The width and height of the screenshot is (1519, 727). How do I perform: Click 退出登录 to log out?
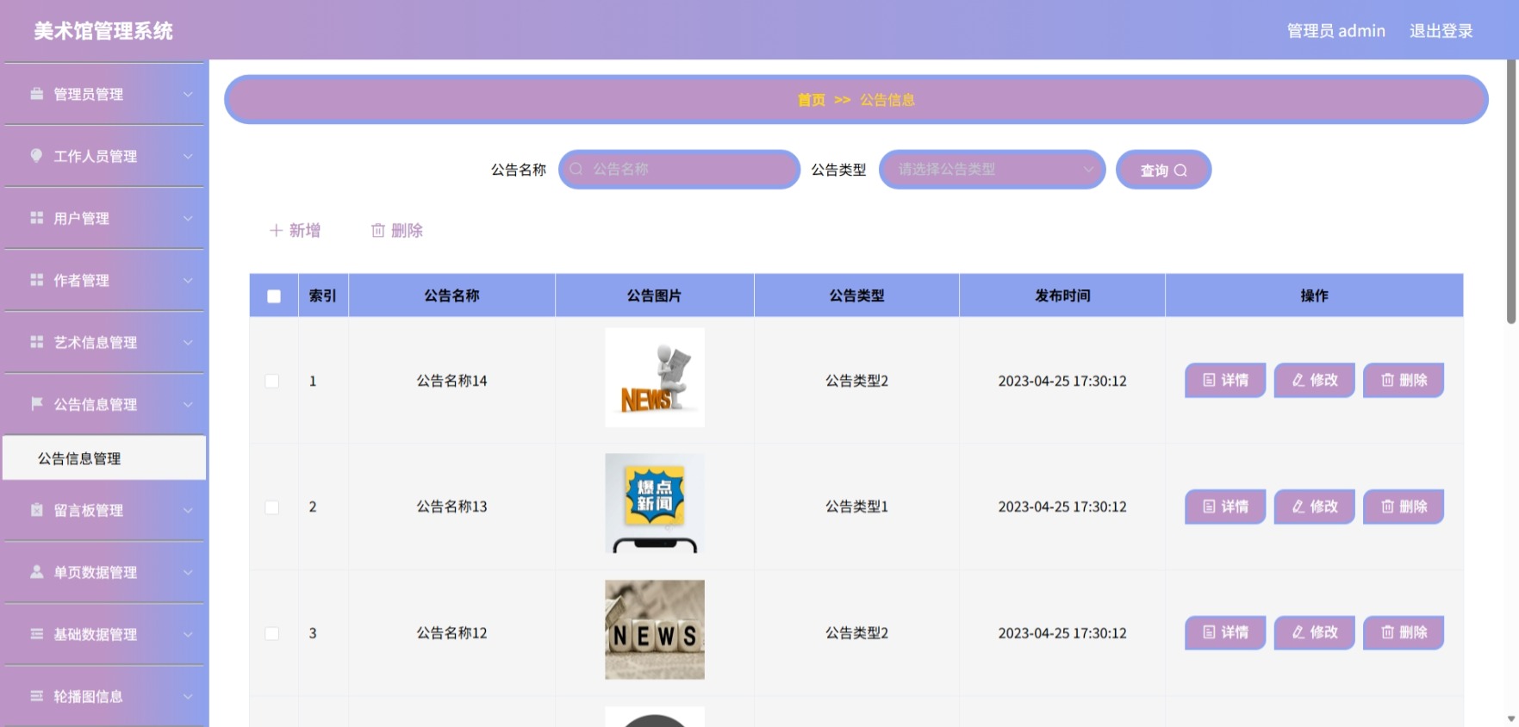click(x=1441, y=31)
